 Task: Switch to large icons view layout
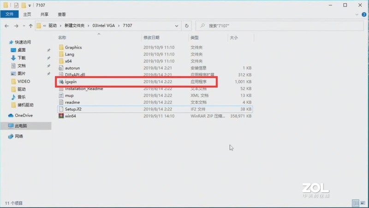coord(363,203)
